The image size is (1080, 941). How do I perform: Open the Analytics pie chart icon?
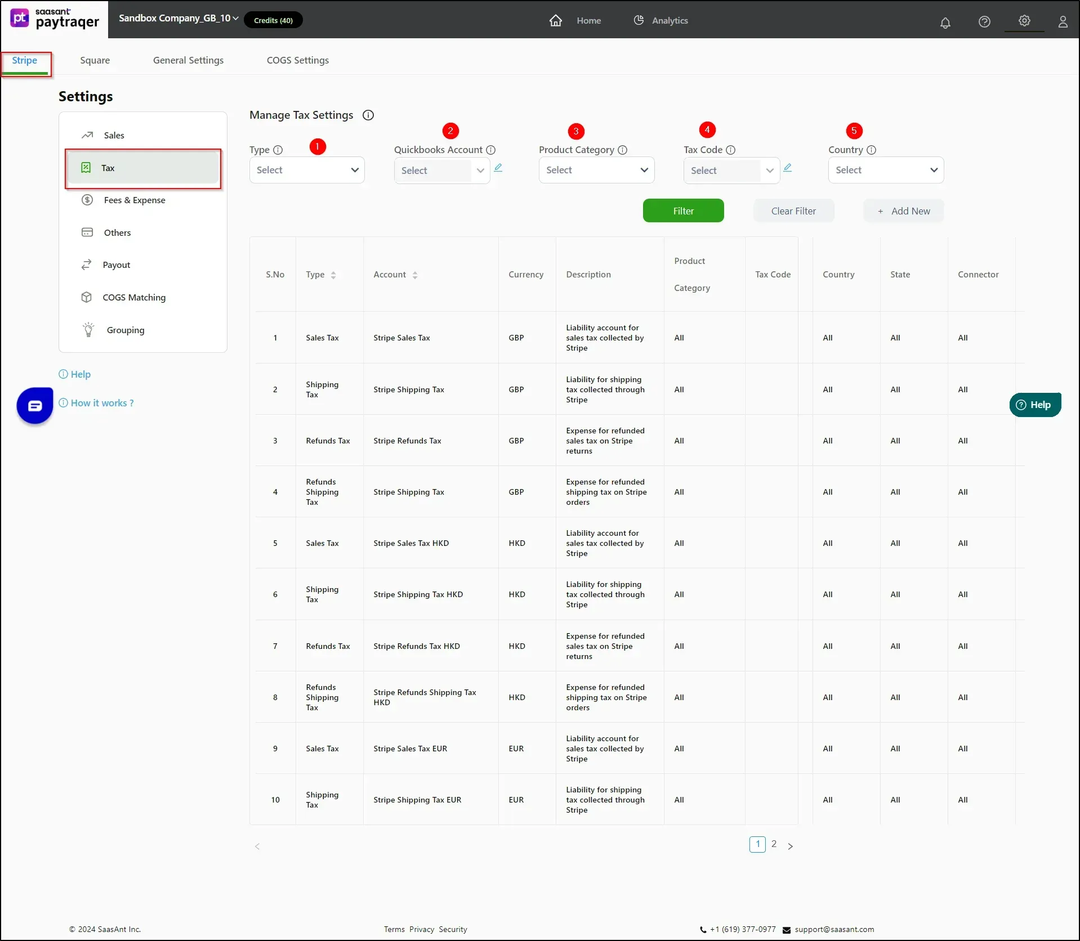(639, 20)
